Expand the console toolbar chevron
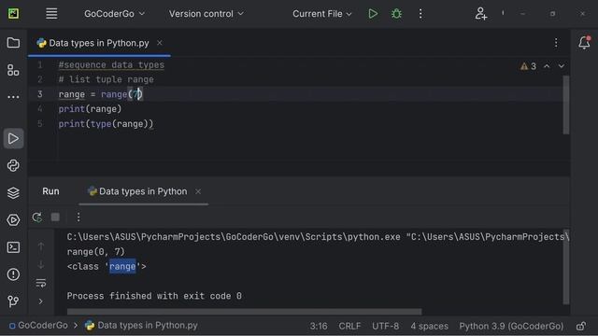This screenshot has width=598, height=336. coord(41,301)
